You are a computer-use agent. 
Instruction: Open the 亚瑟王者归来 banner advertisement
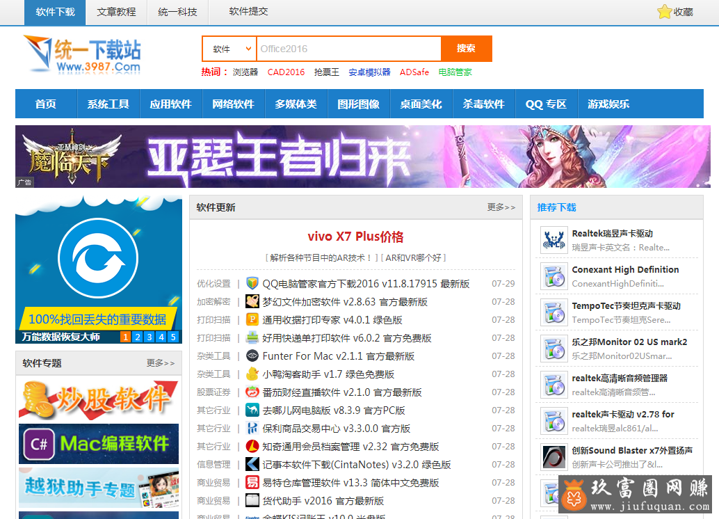point(363,157)
